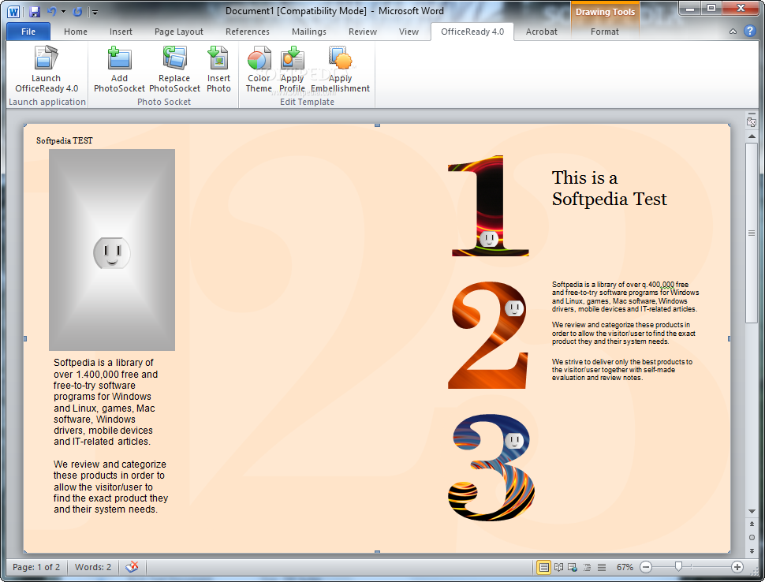
Task: Open the View tab
Action: 409,32
